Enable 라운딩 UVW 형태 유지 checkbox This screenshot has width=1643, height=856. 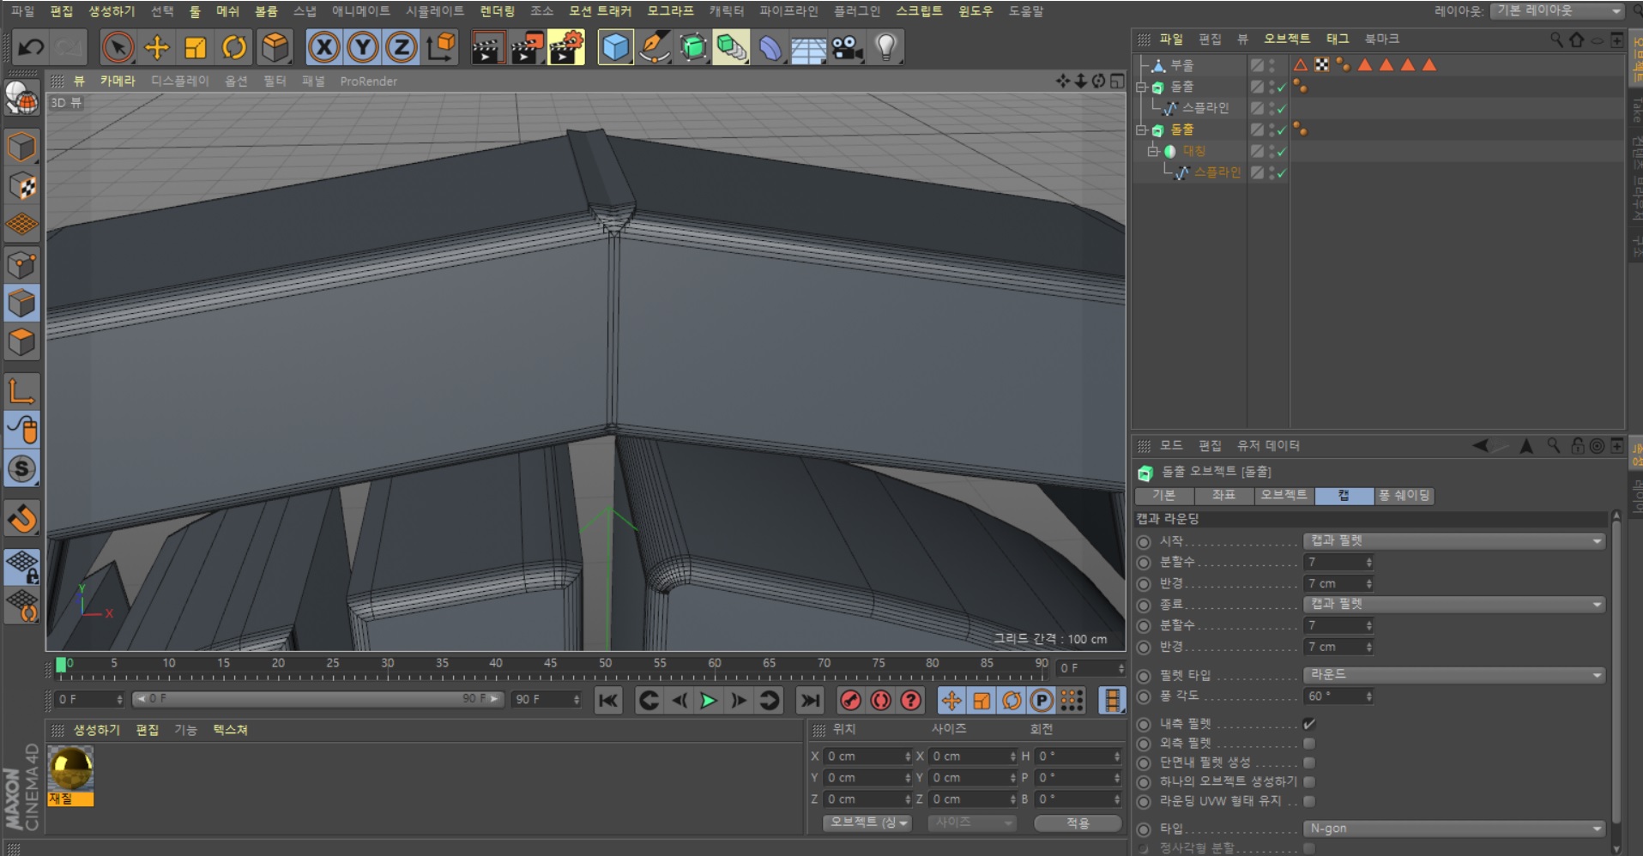pos(1309,801)
